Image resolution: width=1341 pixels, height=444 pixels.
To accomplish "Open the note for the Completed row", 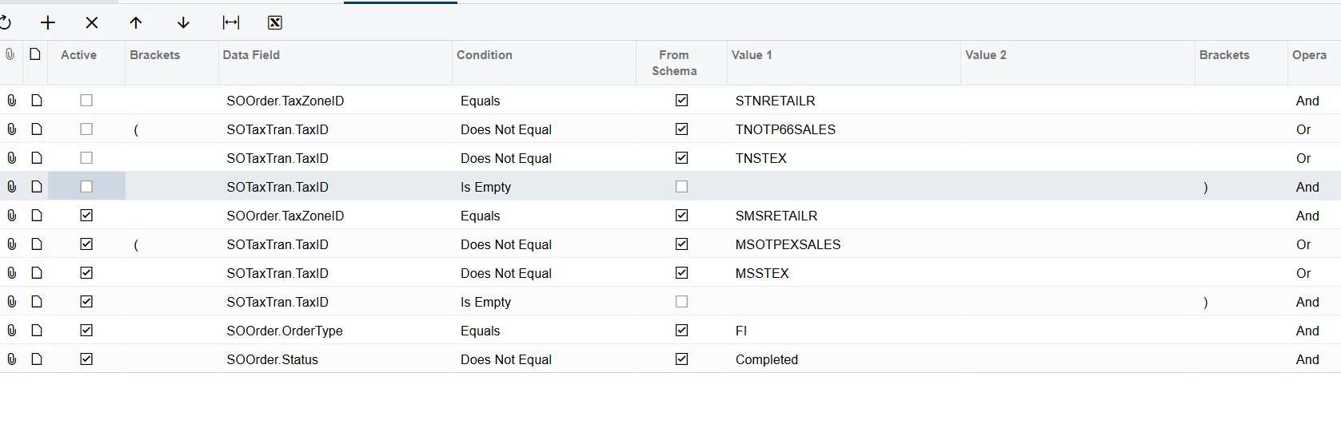I will click(37, 359).
